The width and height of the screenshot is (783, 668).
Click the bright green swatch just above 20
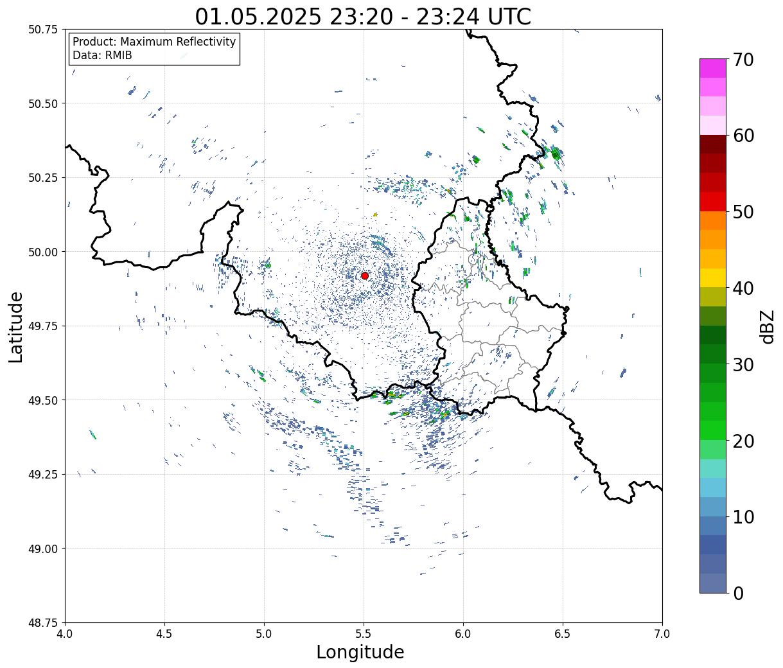pos(713,430)
